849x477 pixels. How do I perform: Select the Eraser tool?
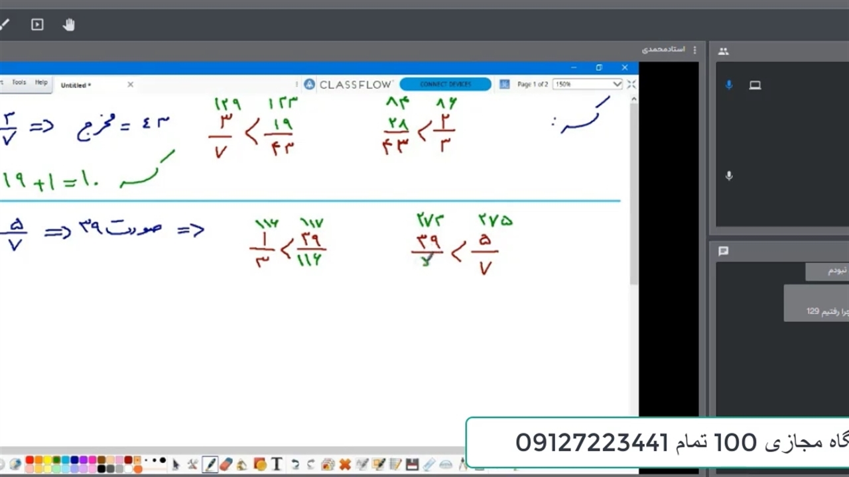click(226, 464)
